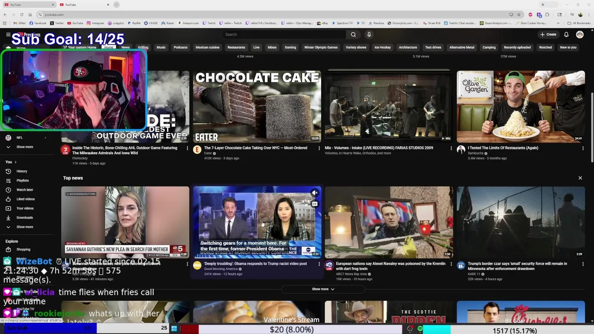Select the New to you chip
Image resolution: width=594 pixels, height=334 pixels.
pyautogui.click(x=568, y=47)
